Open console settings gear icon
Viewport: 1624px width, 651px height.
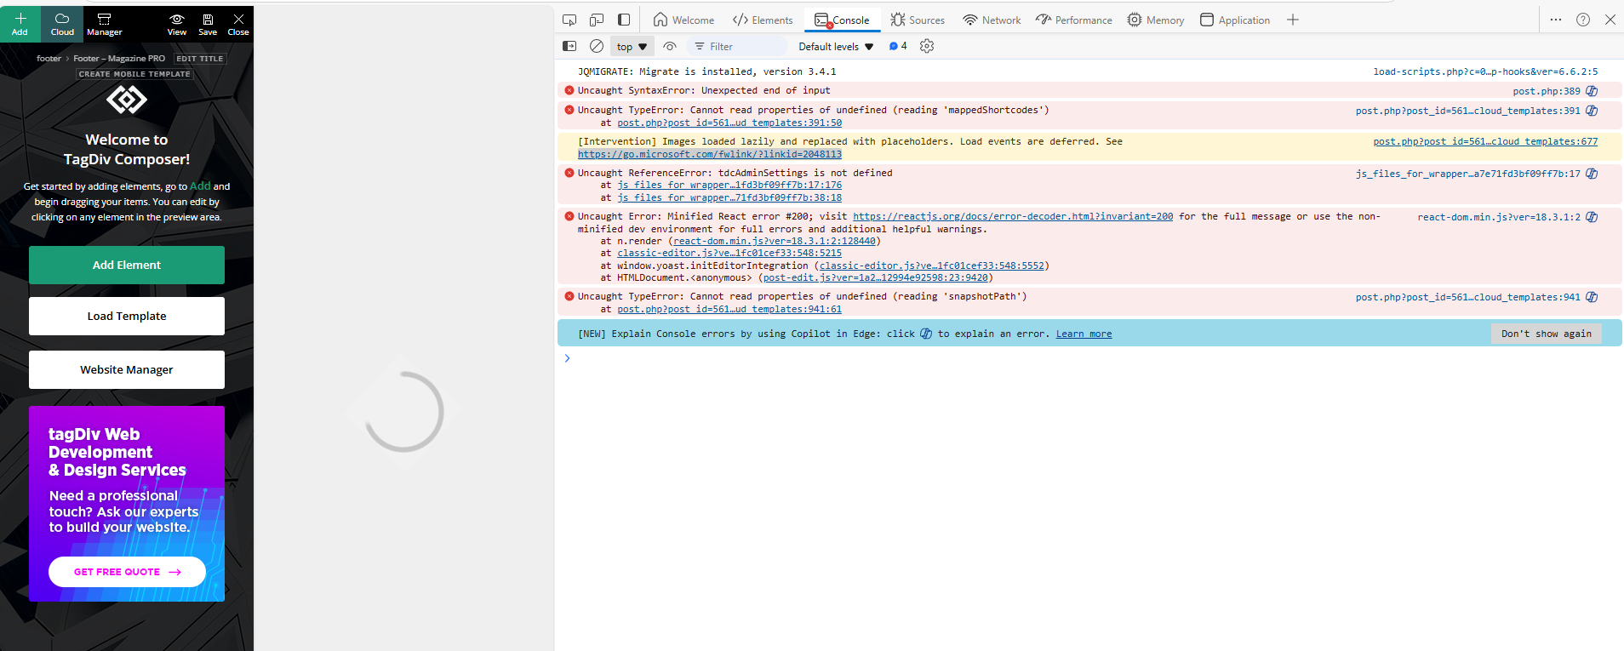pyautogui.click(x=927, y=46)
